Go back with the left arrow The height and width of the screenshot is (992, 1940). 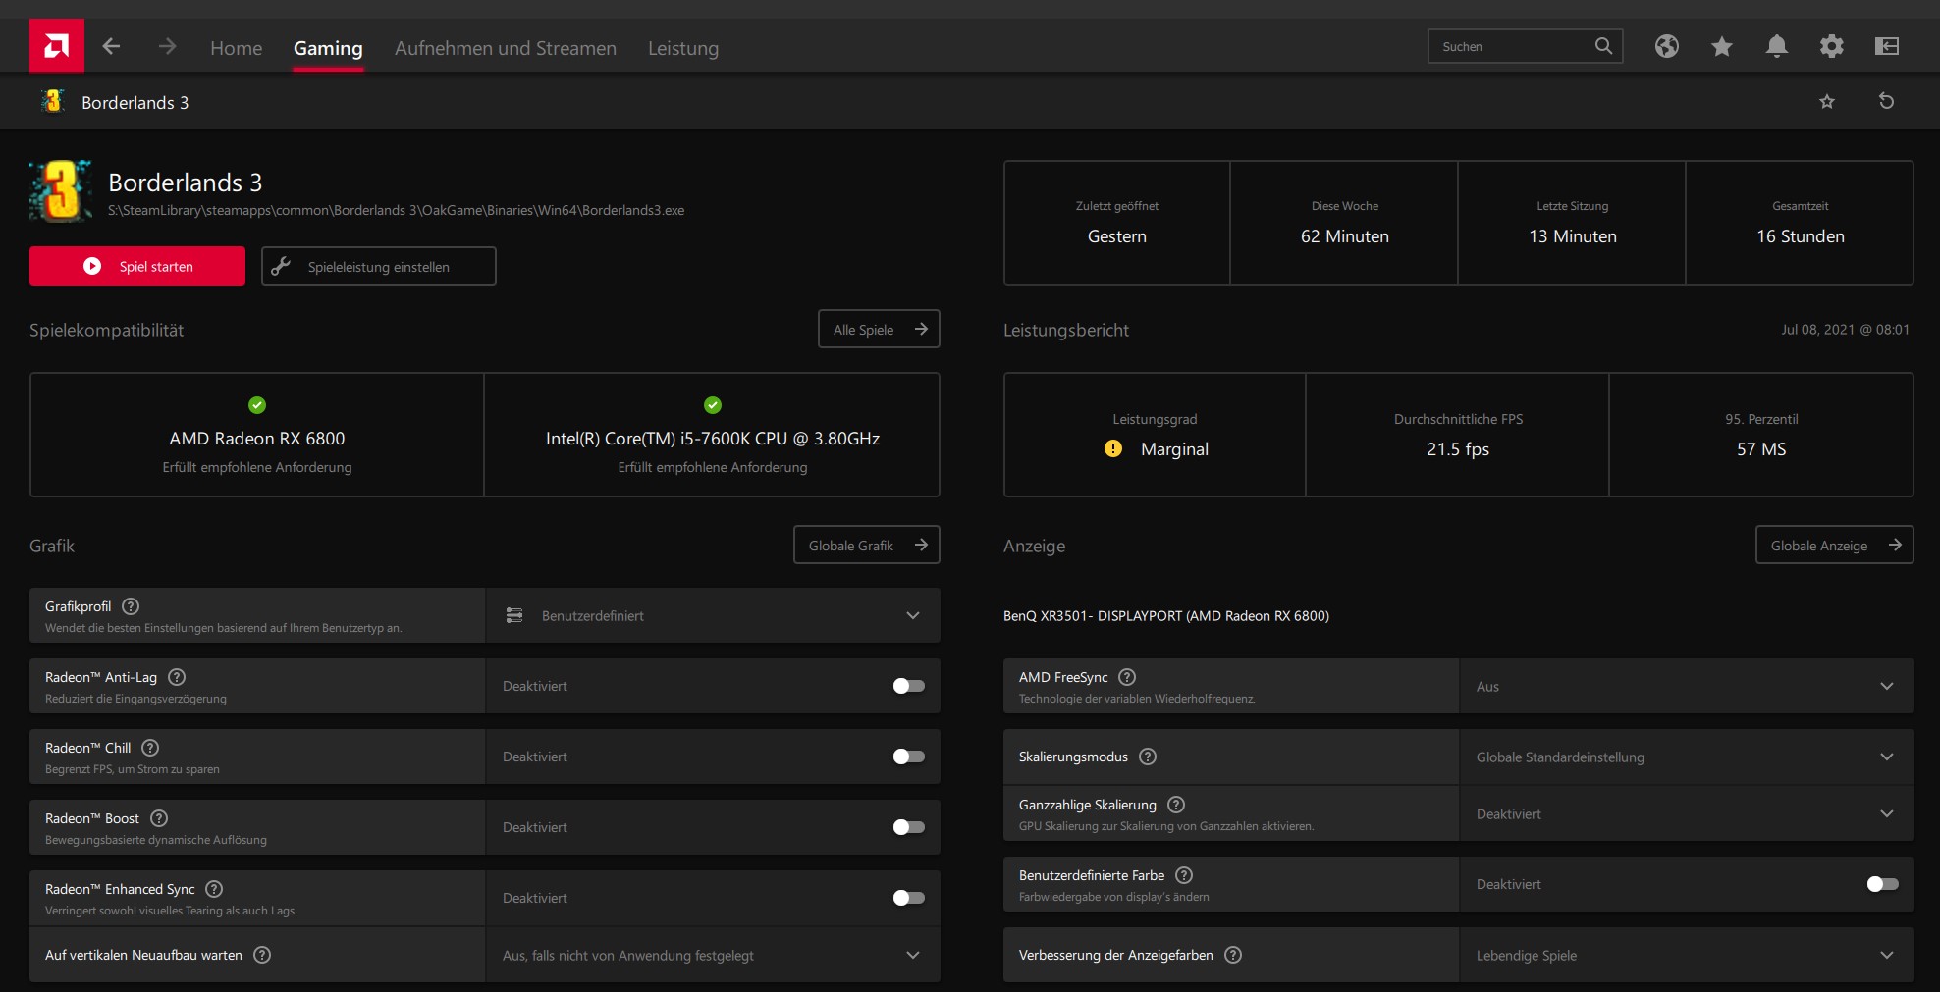112,46
